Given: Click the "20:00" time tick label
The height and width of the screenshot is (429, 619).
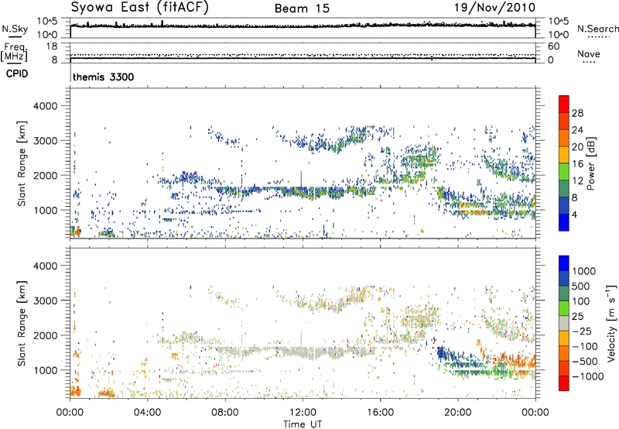Looking at the screenshot, I should pyautogui.click(x=458, y=413).
